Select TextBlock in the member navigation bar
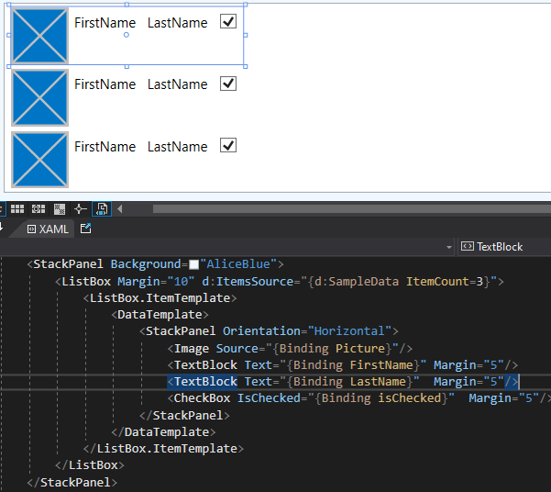Screen dimensions: 551x492 pyautogui.click(x=500, y=247)
